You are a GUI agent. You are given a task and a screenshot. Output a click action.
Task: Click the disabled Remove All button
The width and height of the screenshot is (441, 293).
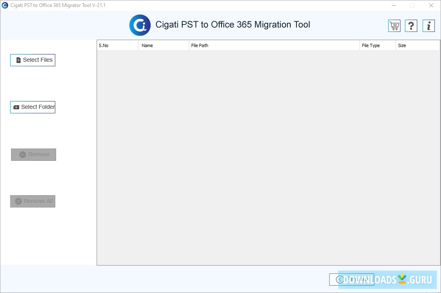(x=32, y=201)
